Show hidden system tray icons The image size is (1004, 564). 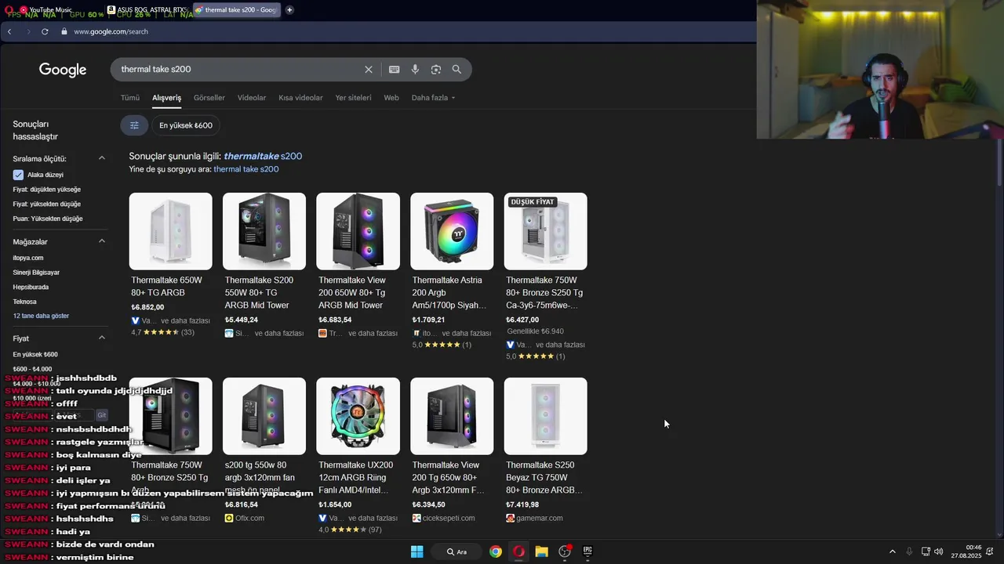point(892,551)
